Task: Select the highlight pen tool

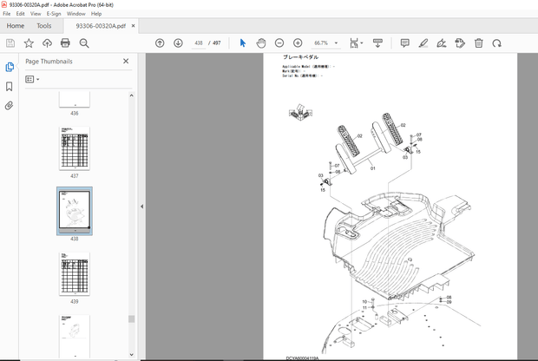Action: pos(423,43)
